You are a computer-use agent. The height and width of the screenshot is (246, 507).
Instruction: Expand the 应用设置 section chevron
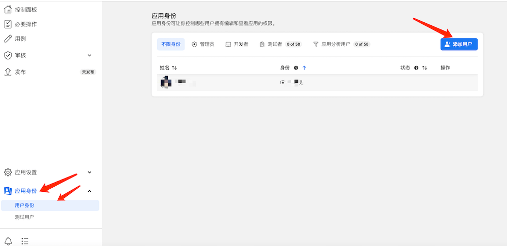pos(90,172)
